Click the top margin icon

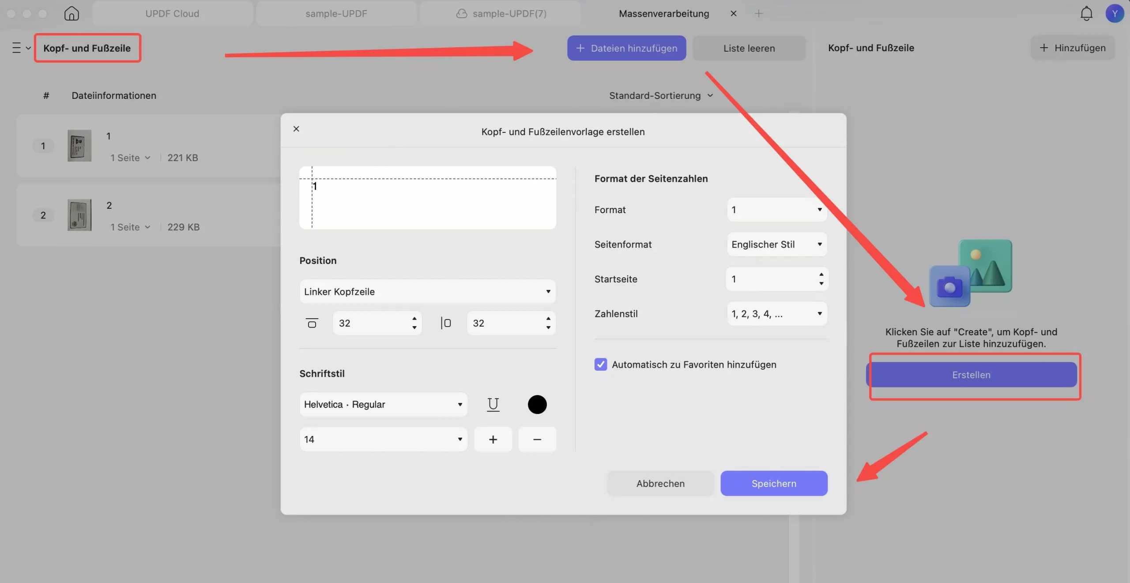click(312, 323)
